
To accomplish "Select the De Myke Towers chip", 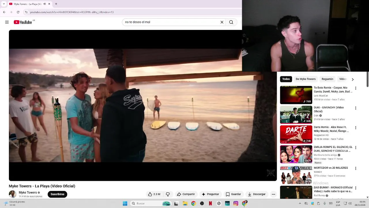I will 306,79.
